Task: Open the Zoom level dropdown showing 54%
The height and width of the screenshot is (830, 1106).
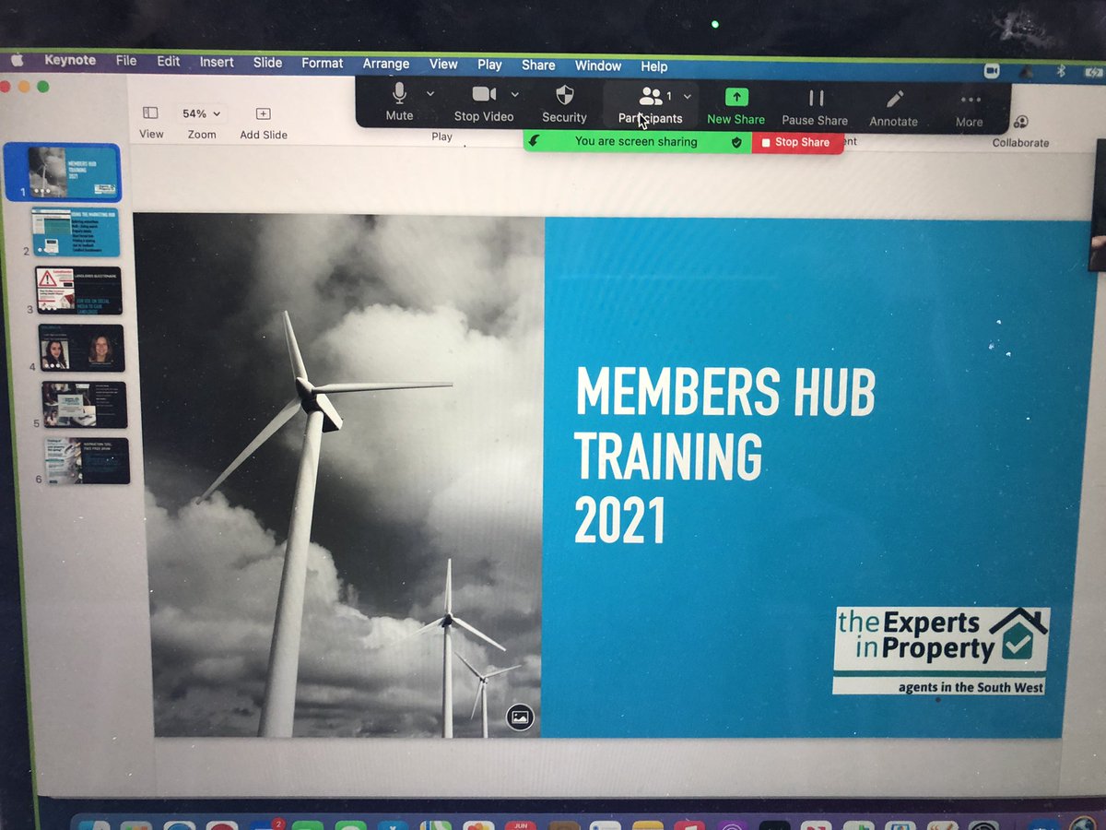Action: (x=200, y=113)
